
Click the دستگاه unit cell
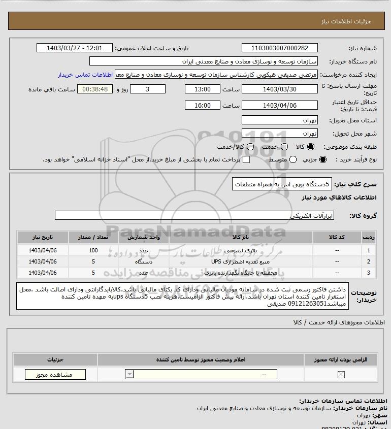[x=144, y=261]
